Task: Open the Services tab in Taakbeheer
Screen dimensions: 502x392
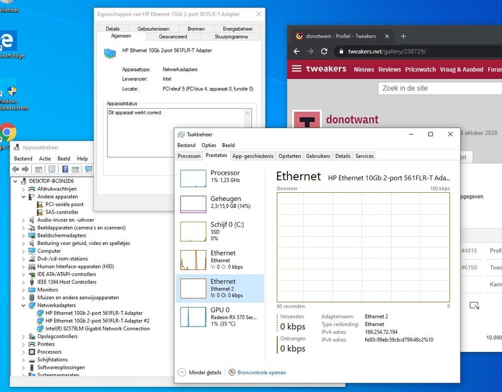Action: [365, 156]
